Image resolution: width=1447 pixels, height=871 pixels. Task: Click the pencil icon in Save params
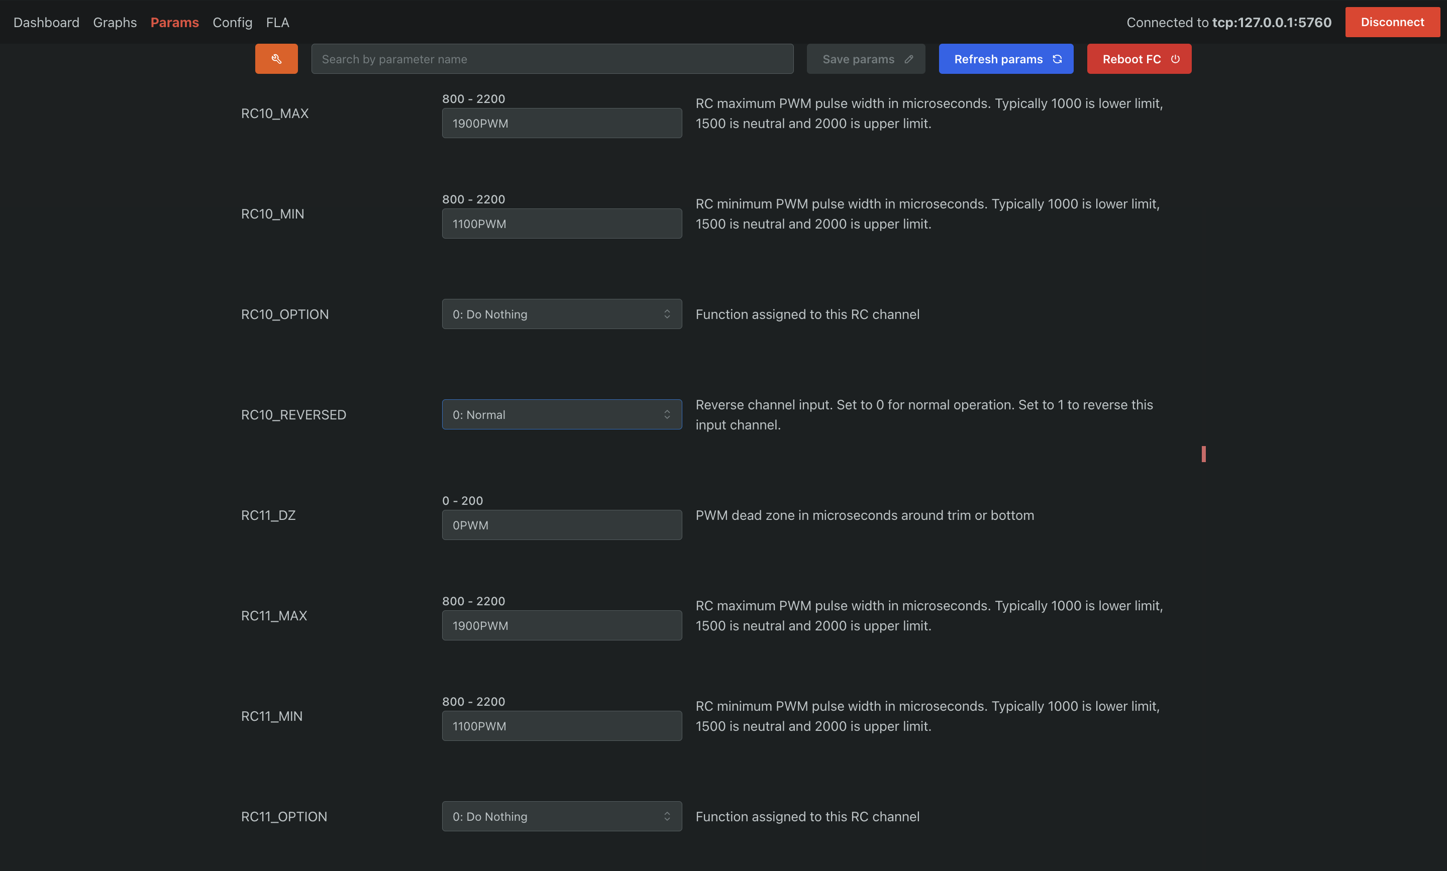(909, 59)
